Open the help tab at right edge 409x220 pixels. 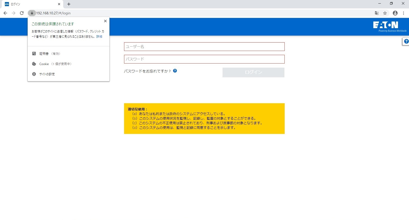(x=406, y=41)
